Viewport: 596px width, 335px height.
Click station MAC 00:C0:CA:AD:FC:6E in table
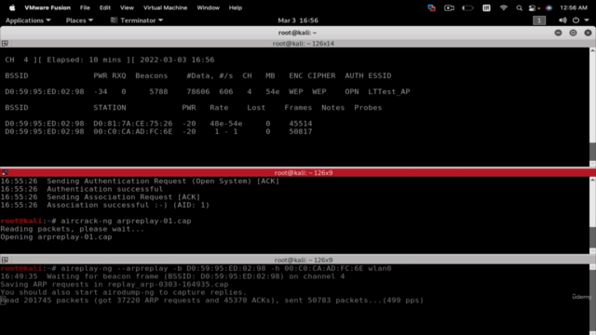[x=133, y=132]
